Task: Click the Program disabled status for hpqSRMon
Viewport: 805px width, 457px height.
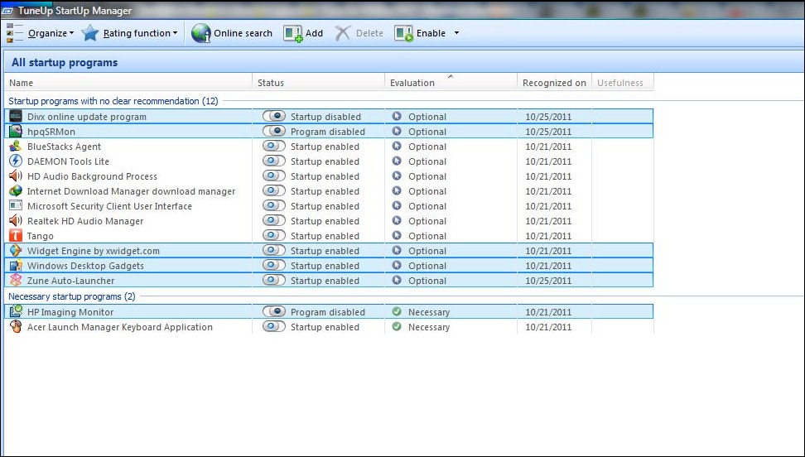Action: coord(328,132)
